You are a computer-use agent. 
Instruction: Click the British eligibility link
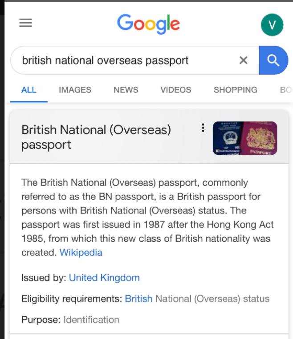(x=138, y=299)
